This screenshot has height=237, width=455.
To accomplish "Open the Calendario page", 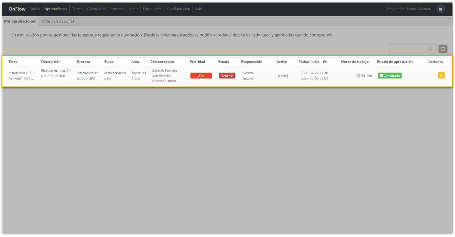I will (x=96, y=9).
